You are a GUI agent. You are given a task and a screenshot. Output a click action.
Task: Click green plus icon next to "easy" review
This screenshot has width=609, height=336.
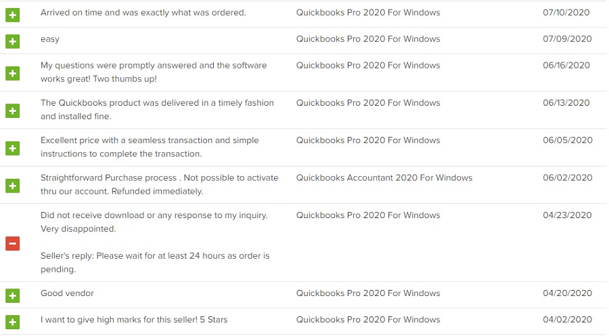pos(12,41)
